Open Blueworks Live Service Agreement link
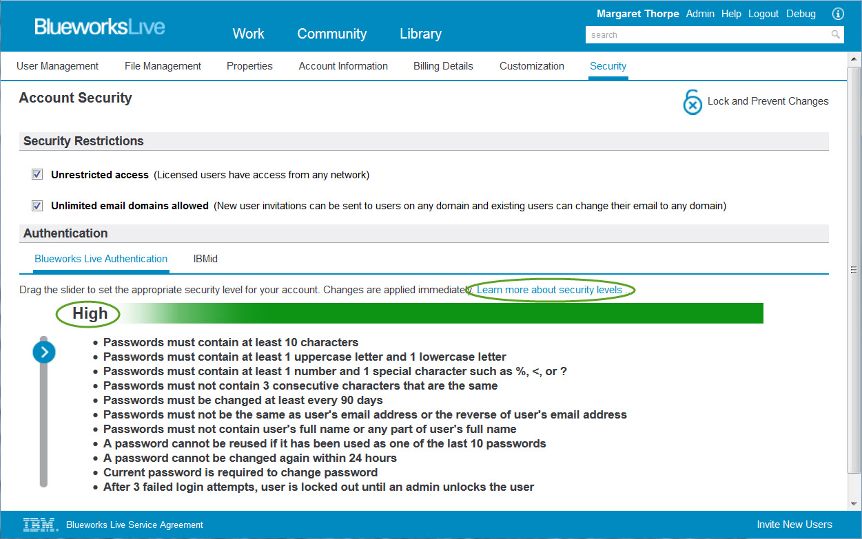The height and width of the screenshot is (539, 862). pyautogui.click(x=134, y=525)
